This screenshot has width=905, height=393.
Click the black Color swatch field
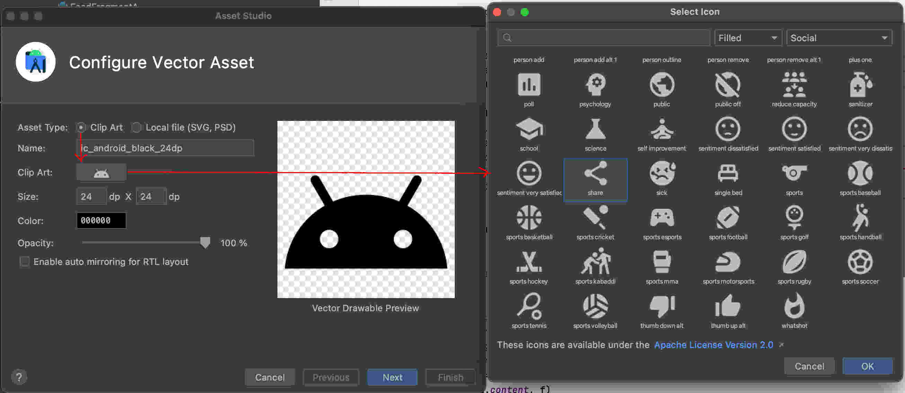(101, 221)
